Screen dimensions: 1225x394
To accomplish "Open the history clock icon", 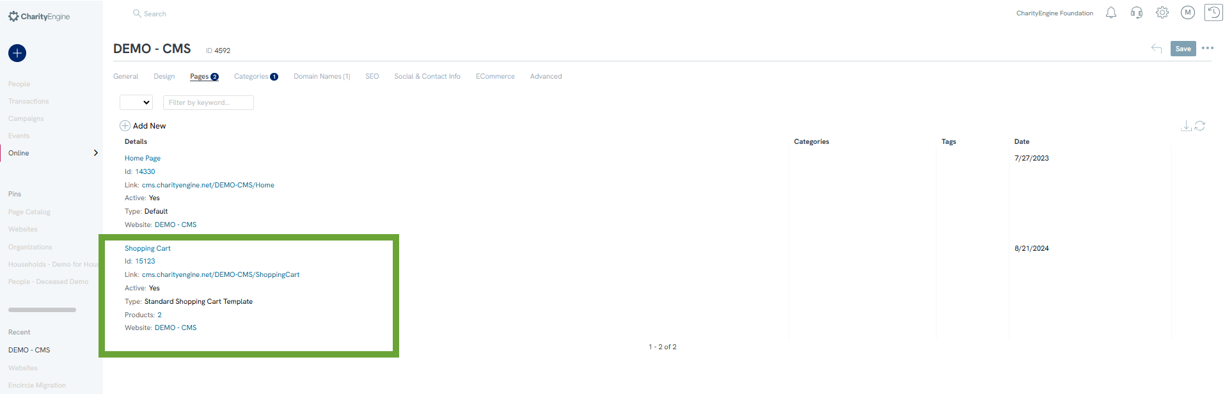I will [1213, 12].
